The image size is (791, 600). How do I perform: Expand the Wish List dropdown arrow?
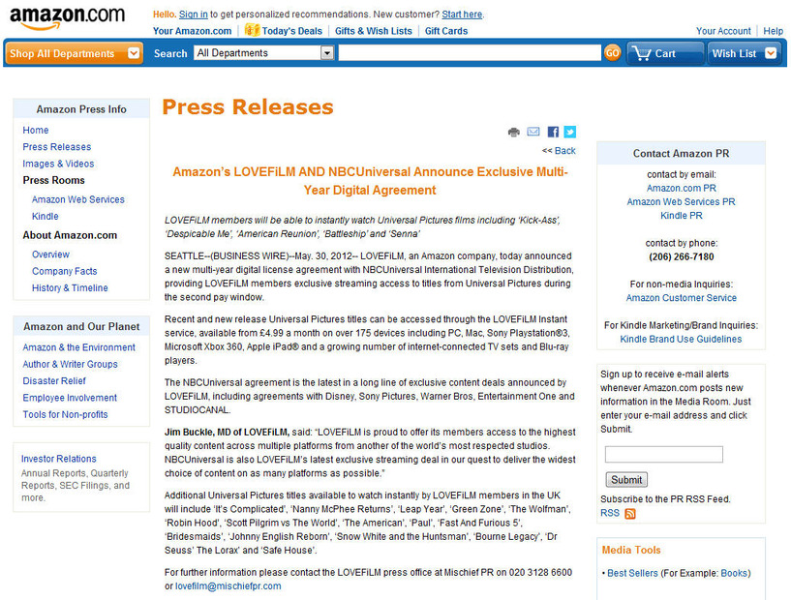coord(771,53)
